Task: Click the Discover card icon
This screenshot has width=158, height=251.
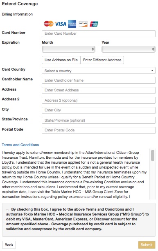Action: [x=83, y=24]
